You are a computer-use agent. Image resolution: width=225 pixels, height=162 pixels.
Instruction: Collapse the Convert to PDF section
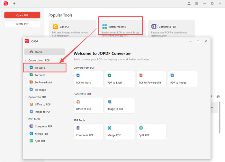tap(26, 97)
